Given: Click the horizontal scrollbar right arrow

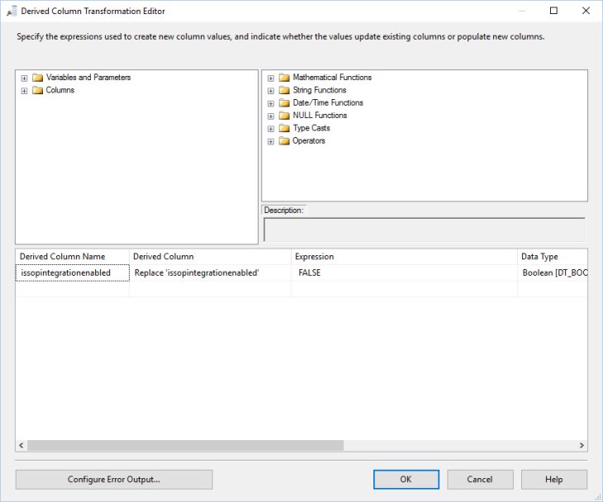Looking at the screenshot, I should [582, 445].
